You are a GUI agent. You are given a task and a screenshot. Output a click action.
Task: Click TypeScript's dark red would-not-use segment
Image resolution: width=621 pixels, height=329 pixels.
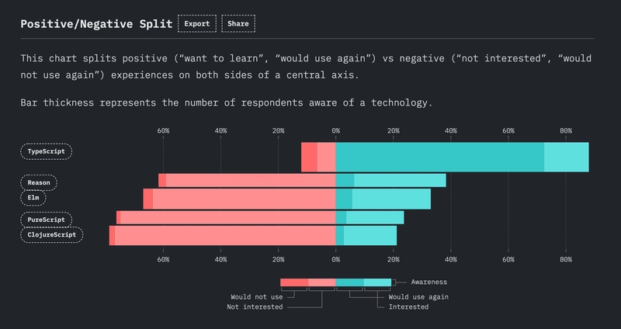(309, 158)
